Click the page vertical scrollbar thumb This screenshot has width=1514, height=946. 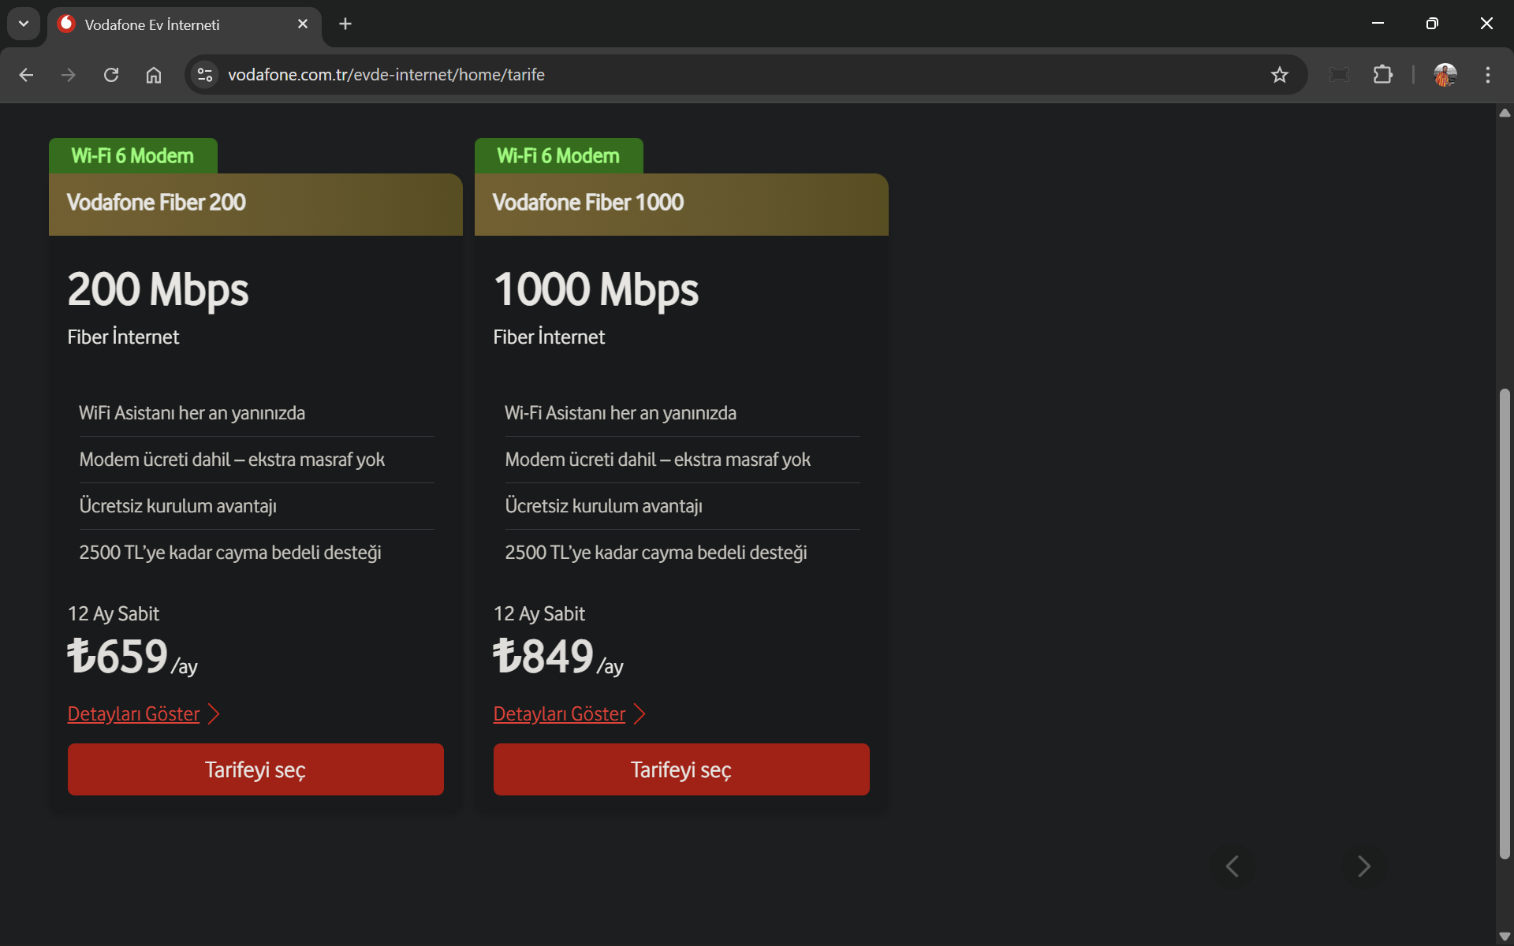coord(1505,624)
